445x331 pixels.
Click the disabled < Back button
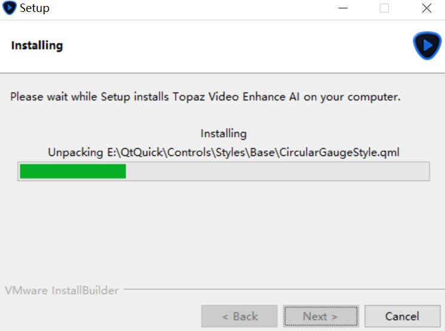click(x=239, y=316)
